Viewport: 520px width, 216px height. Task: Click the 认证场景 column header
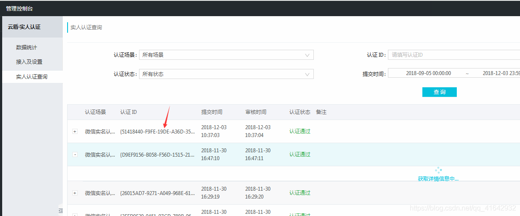coord(95,112)
